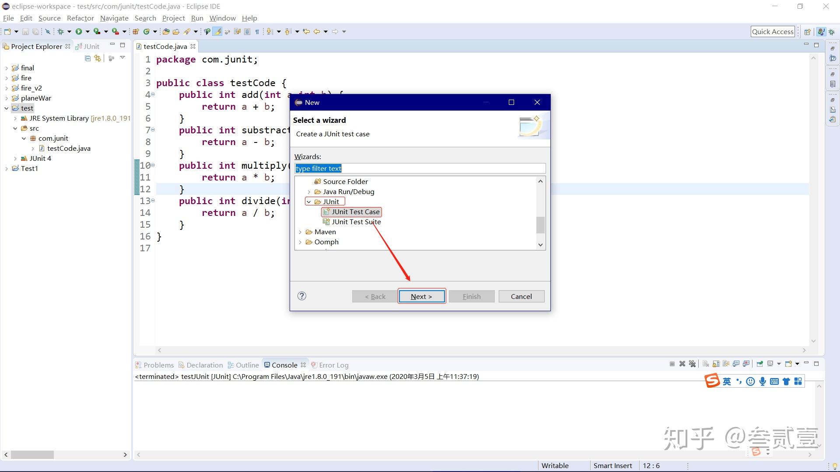The width and height of the screenshot is (840, 472).
Task: Click the Pin Console icon
Action: click(759, 364)
